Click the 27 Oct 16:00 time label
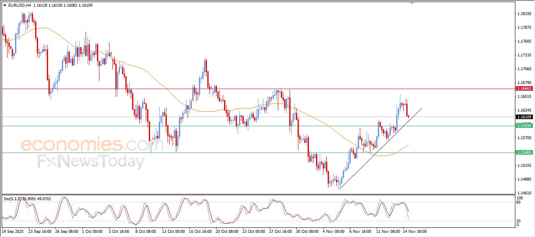Screen dimensions: 535x237 point(281,231)
